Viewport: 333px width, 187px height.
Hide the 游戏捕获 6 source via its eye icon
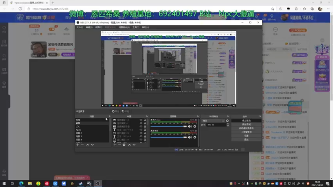(x=141, y=123)
